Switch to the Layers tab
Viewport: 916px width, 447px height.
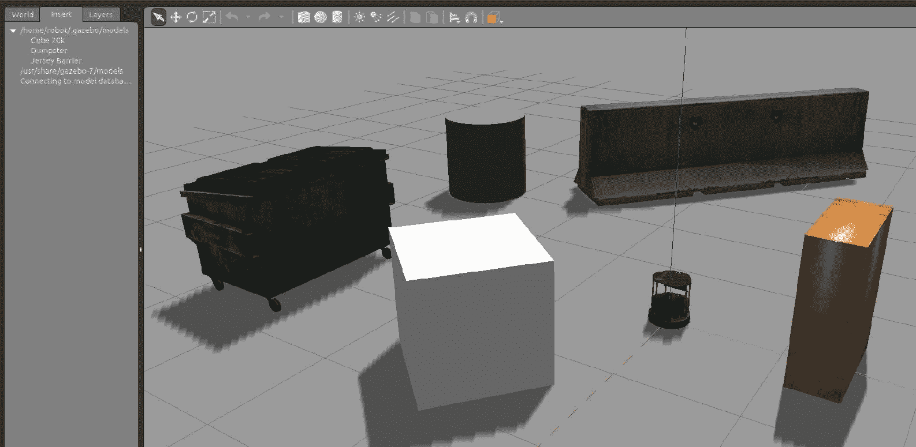coord(100,14)
